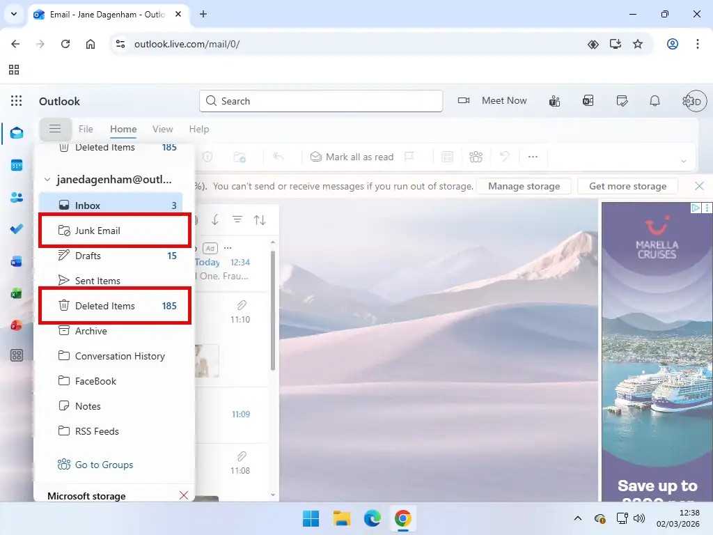Click inside the Search field

(320, 101)
